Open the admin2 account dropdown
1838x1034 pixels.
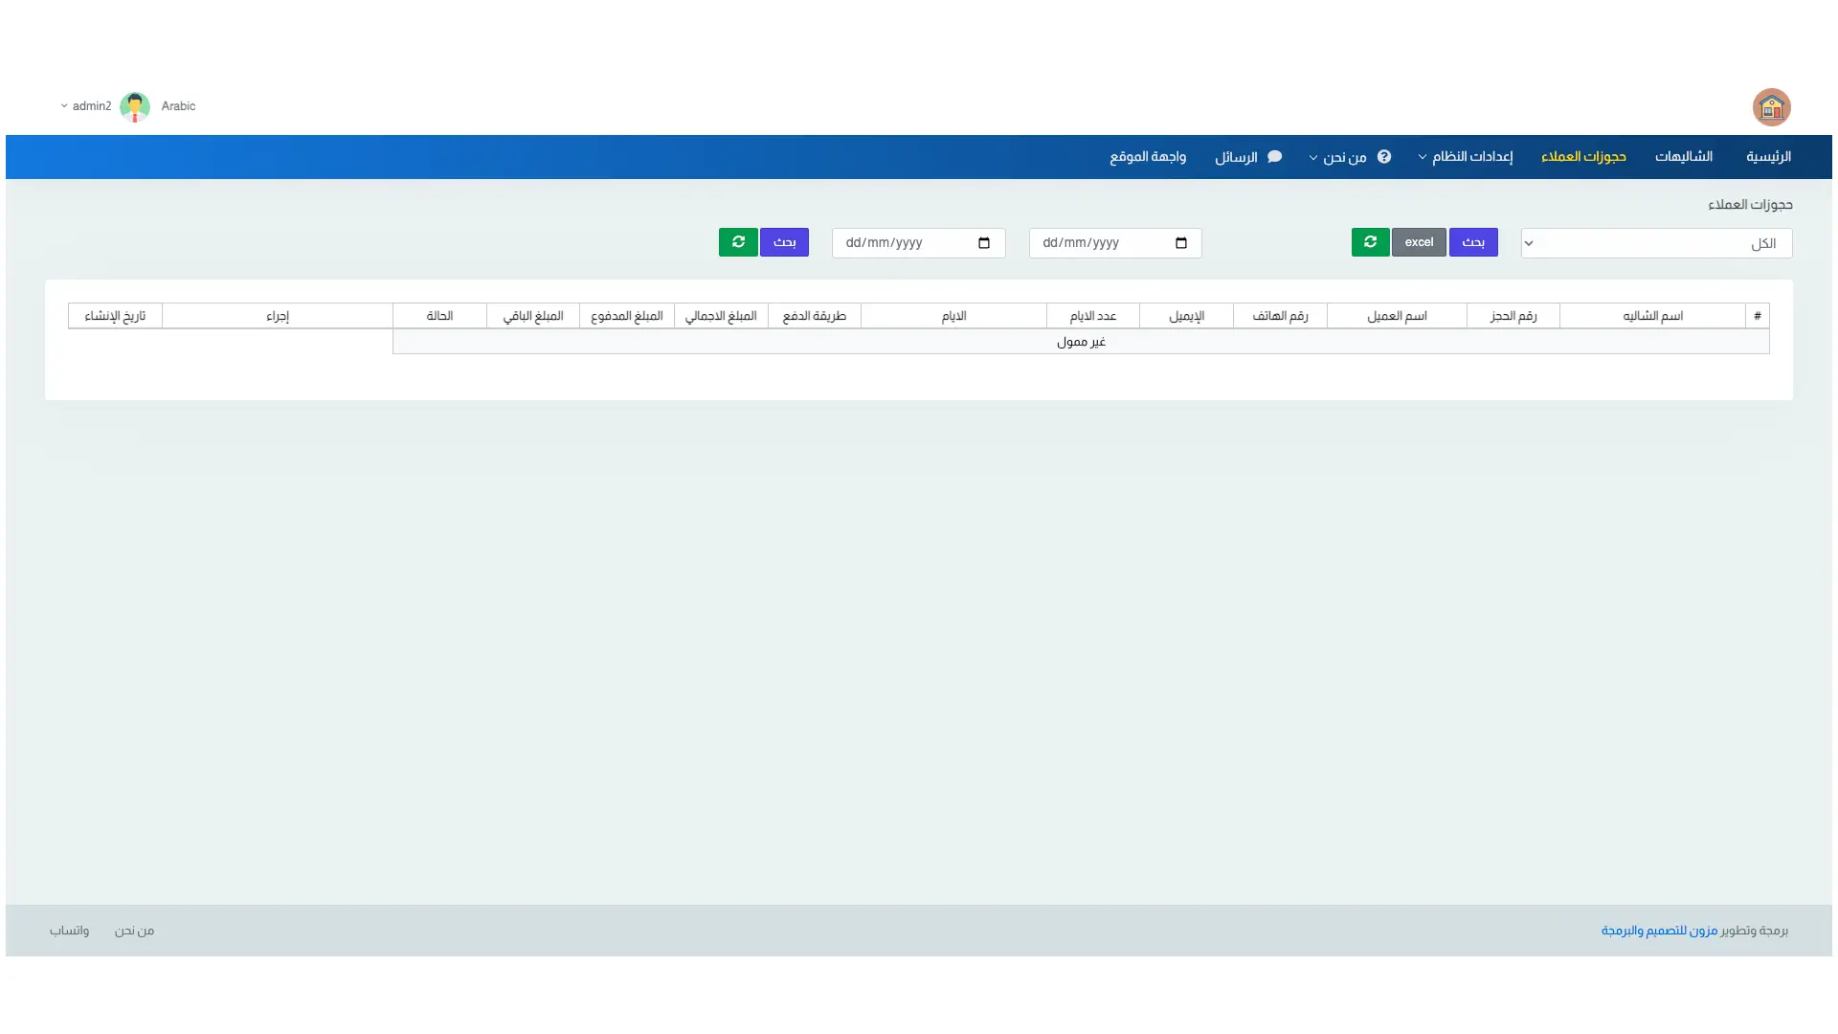point(86,106)
